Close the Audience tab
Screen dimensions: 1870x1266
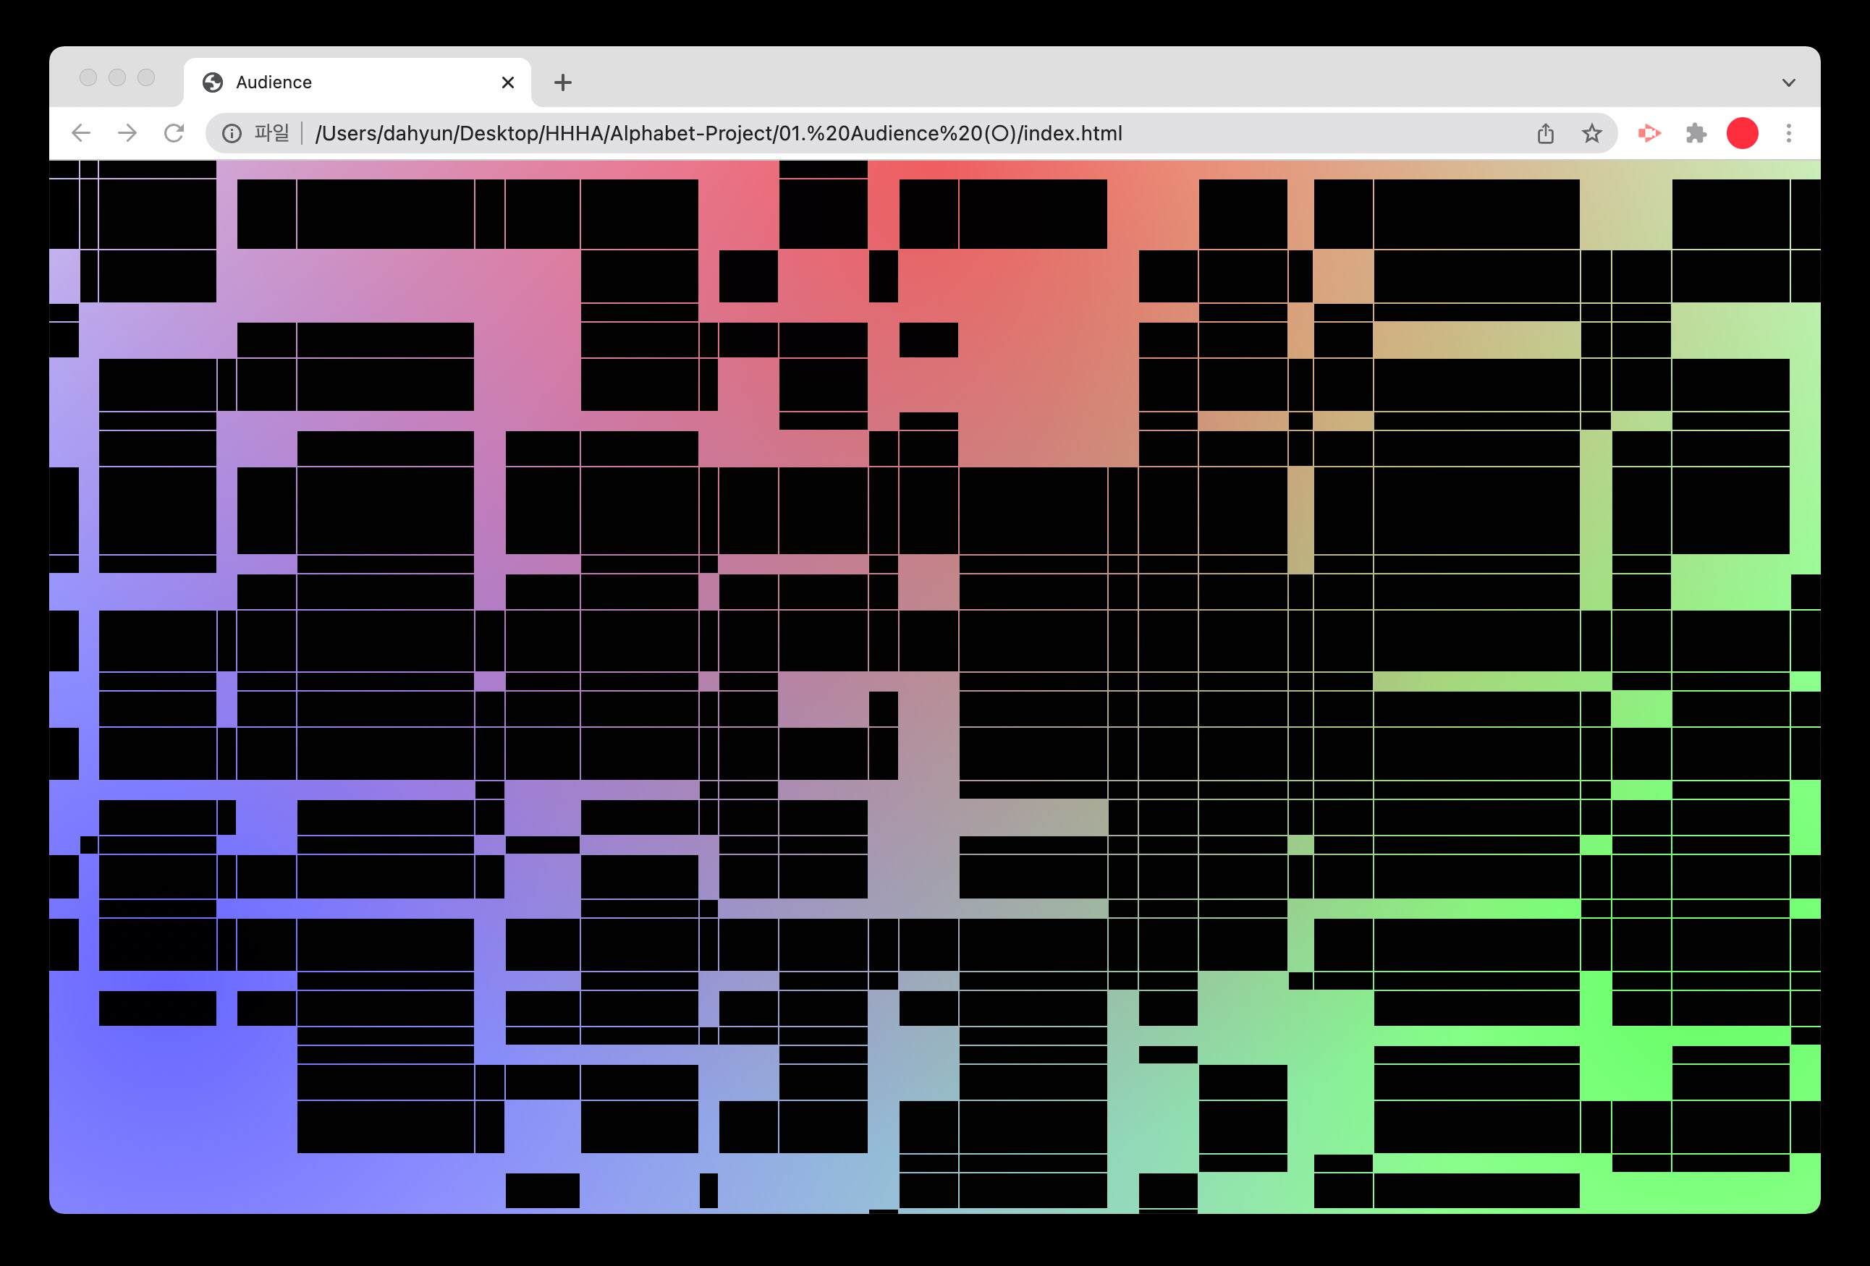coord(508,83)
